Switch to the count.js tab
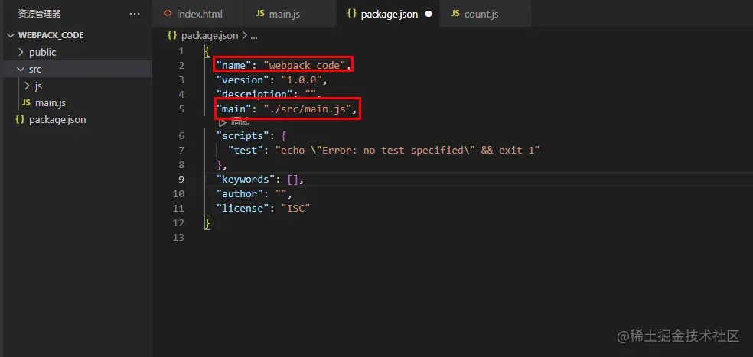Image resolution: width=753 pixels, height=357 pixels. tap(481, 14)
